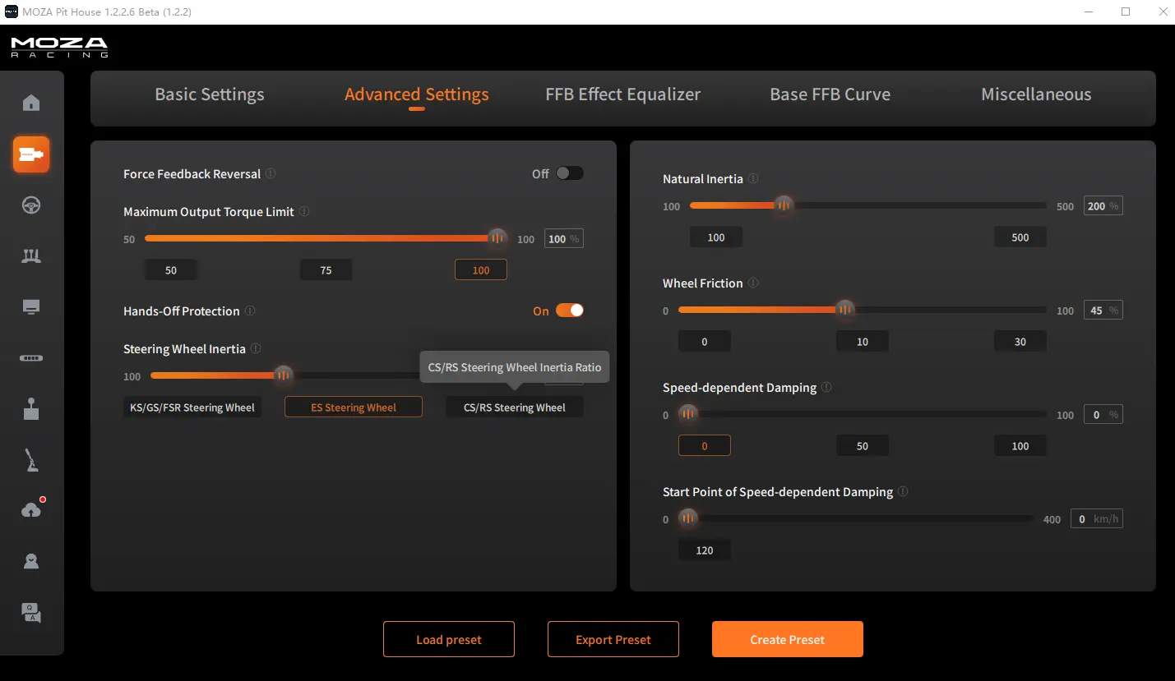Click info icon beside Hands-Off Protection
Image resolution: width=1175 pixels, height=681 pixels.
coord(250,311)
